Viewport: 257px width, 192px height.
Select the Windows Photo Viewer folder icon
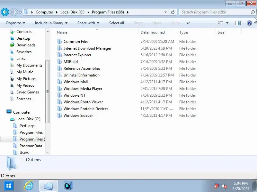[59, 102]
